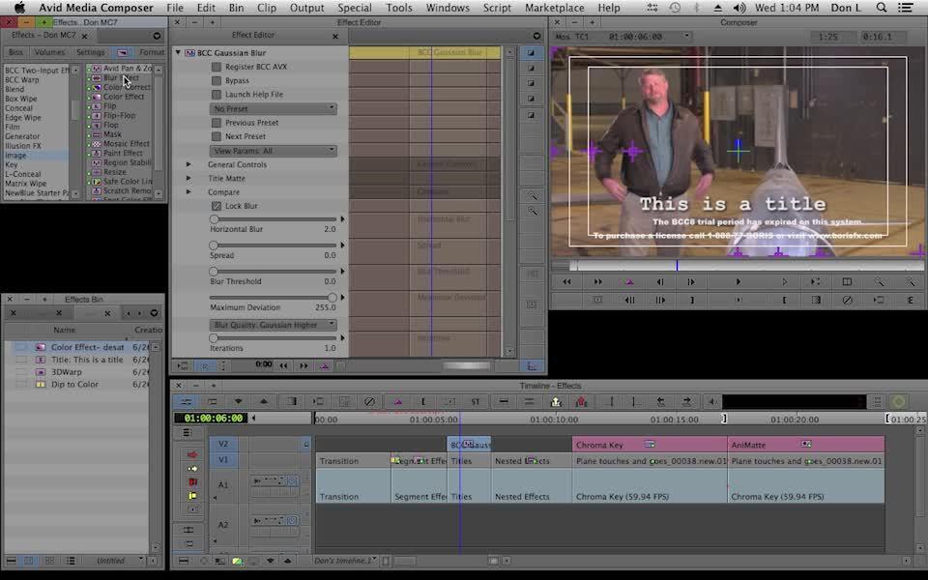
Task: Open the Marketplace menu
Action: [555, 8]
